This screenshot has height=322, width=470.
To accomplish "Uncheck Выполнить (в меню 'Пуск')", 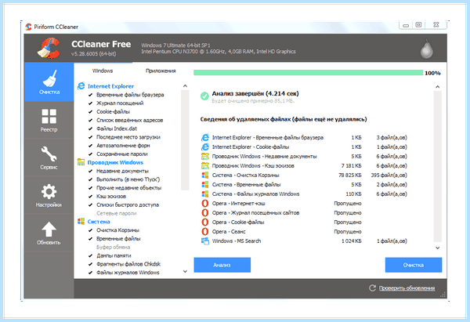I will click(x=91, y=179).
